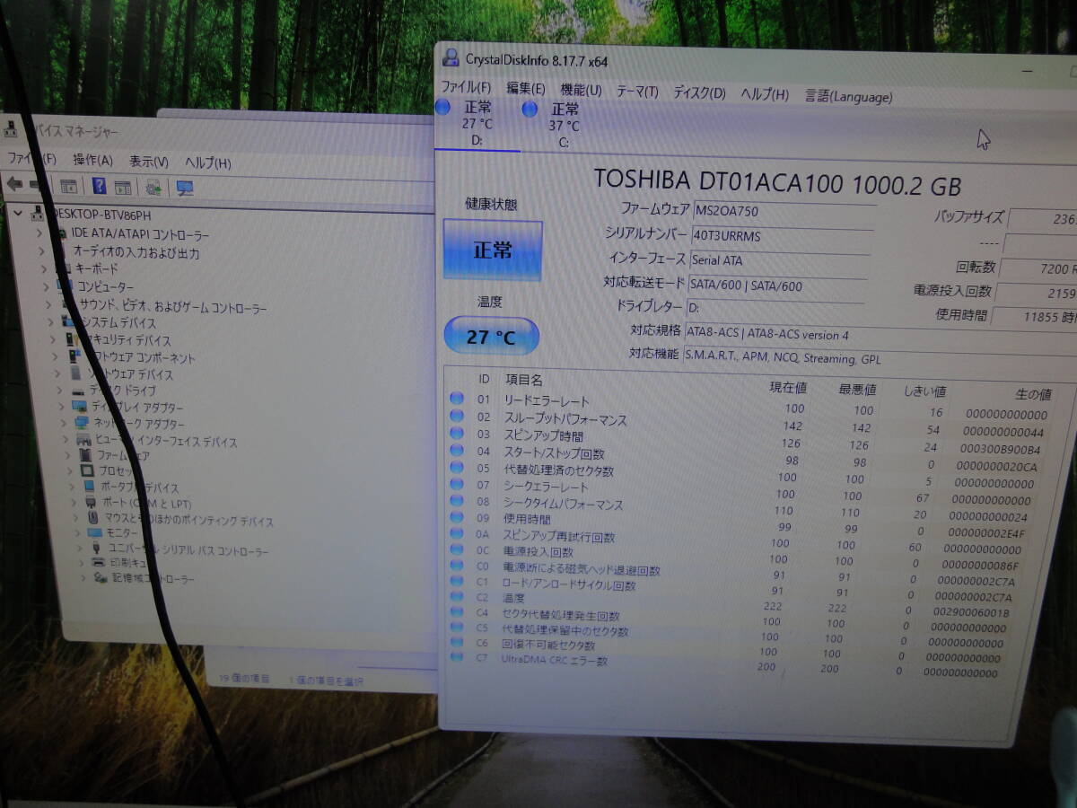
Task: Expand IDE ATA/ATAPI コントローラー node
Action: (x=39, y=233)
